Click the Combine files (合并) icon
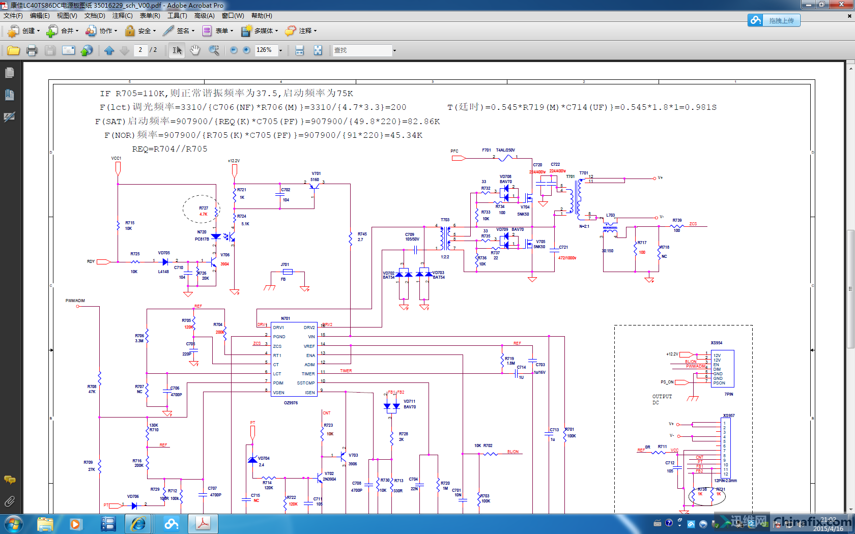This screenshot has width=855, height=534. (x=52, y=31)
